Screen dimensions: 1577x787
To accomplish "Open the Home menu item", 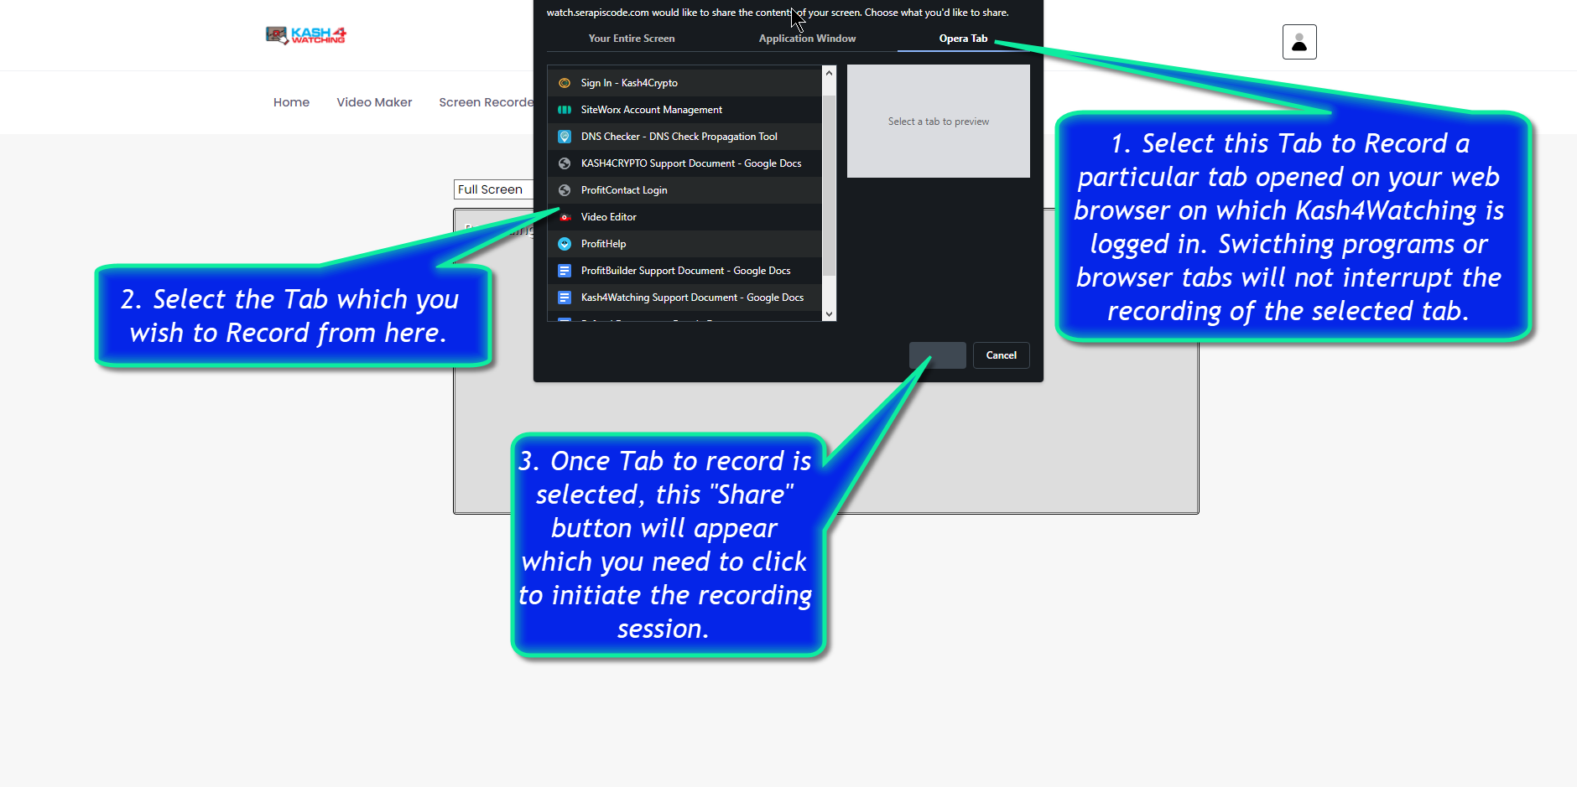I will (x=291, y=102).
